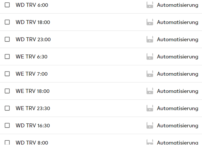The image size is (202, 149).
Task: Select the WD TRV 8:00 checkbox
Action: click(7, 142)
